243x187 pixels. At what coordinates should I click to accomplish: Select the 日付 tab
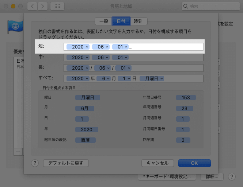pyautogui.click(x=121, y=21)
